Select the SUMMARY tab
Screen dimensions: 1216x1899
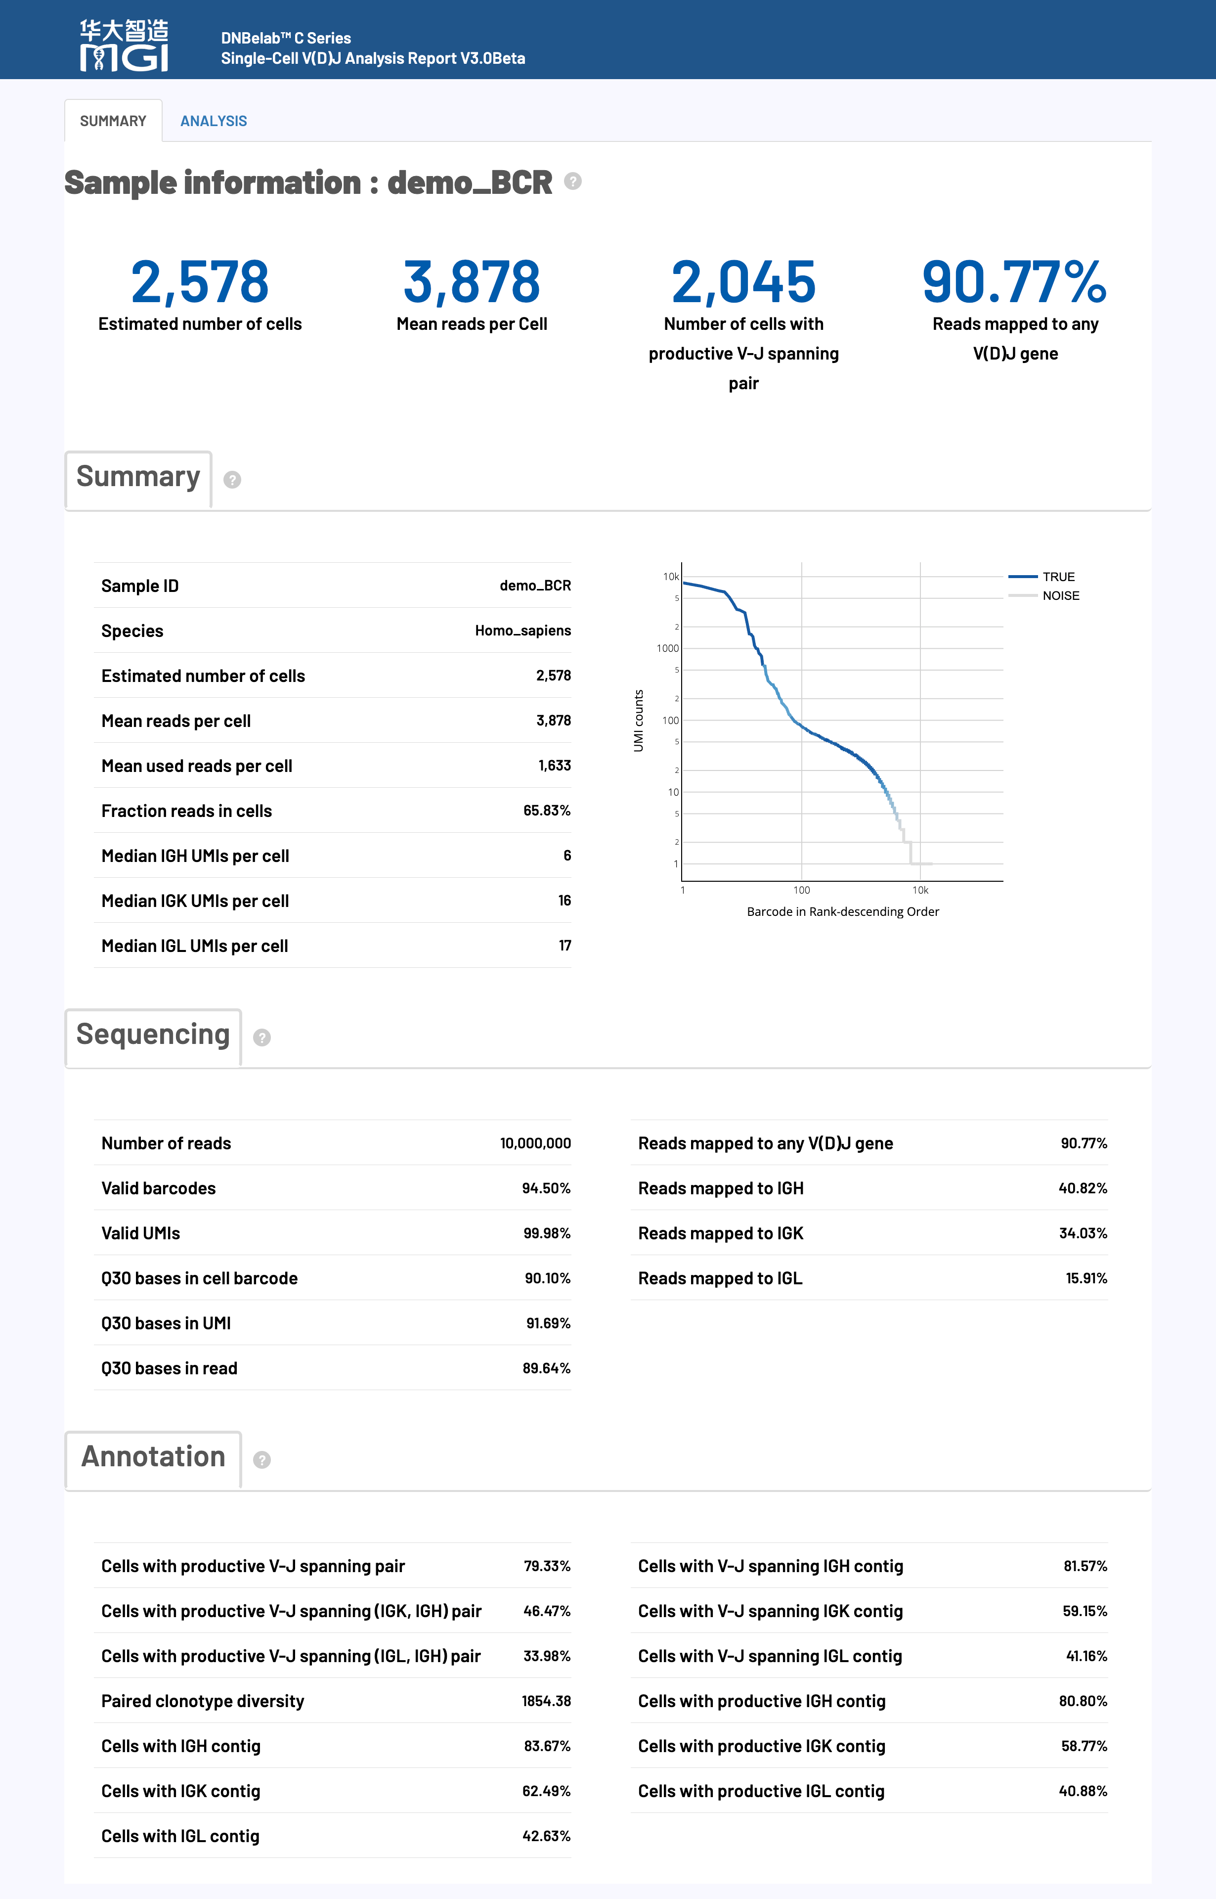pos(113,120)
